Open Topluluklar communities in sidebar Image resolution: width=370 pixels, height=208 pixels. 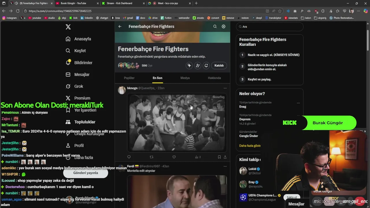tap(80, 122)
